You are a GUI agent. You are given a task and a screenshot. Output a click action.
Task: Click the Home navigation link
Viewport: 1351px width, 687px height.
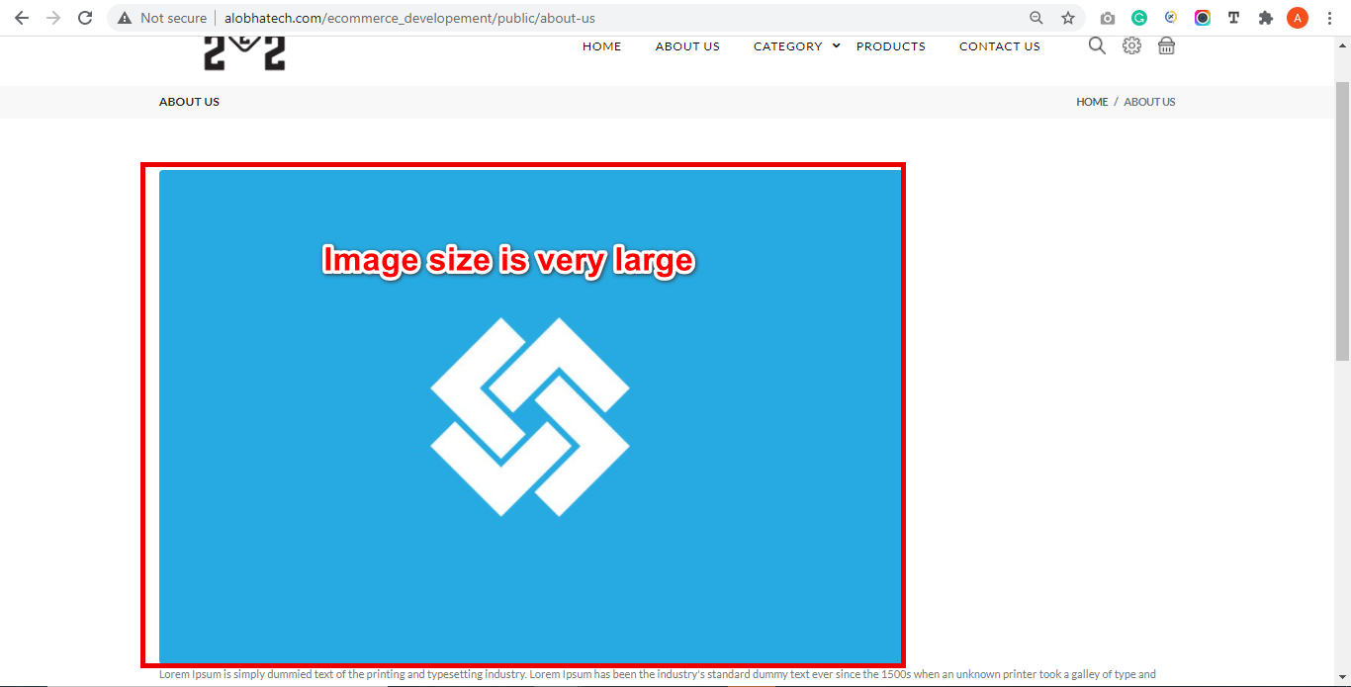click(x=601, y=46)
